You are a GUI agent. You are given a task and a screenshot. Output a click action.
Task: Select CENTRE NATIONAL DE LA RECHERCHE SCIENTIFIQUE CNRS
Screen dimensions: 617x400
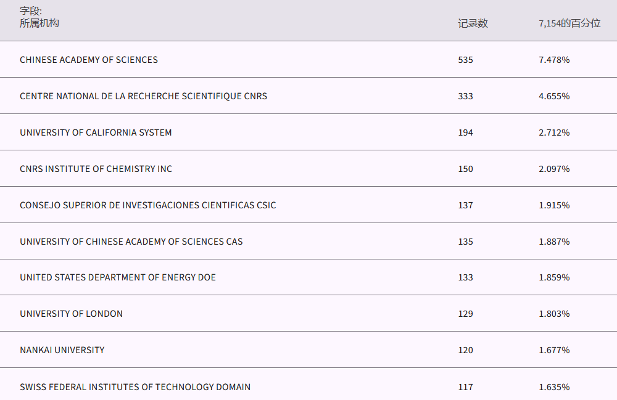143,96
